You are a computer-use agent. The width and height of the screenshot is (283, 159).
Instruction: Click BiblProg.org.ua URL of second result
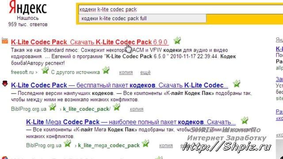click(x=29, y=109)
